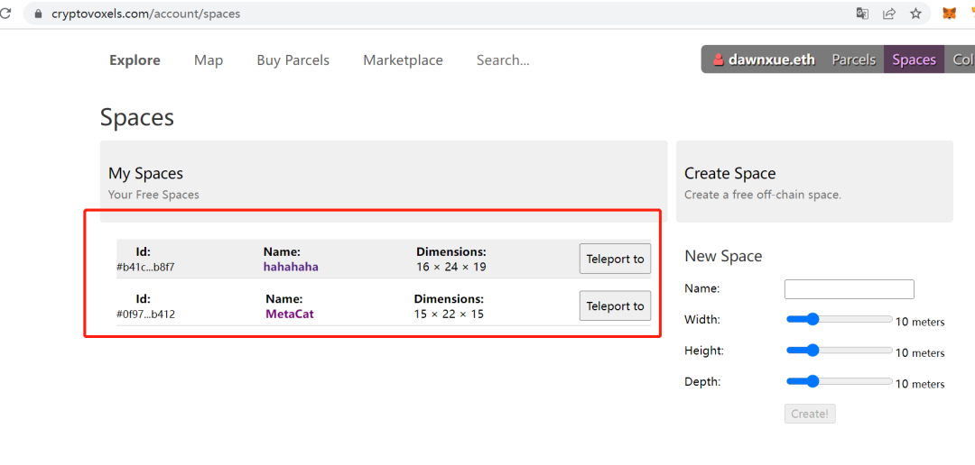Viewport: 975px width, 465px height.
Task: Open the Marketplace
Action: click(x=403, y=60)
